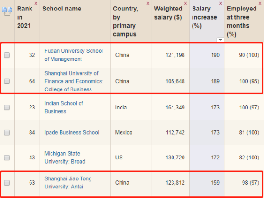Select the Indian School of Business checkbox
Viewport: 264px width, 198px height.
click(x=7, y=107)
